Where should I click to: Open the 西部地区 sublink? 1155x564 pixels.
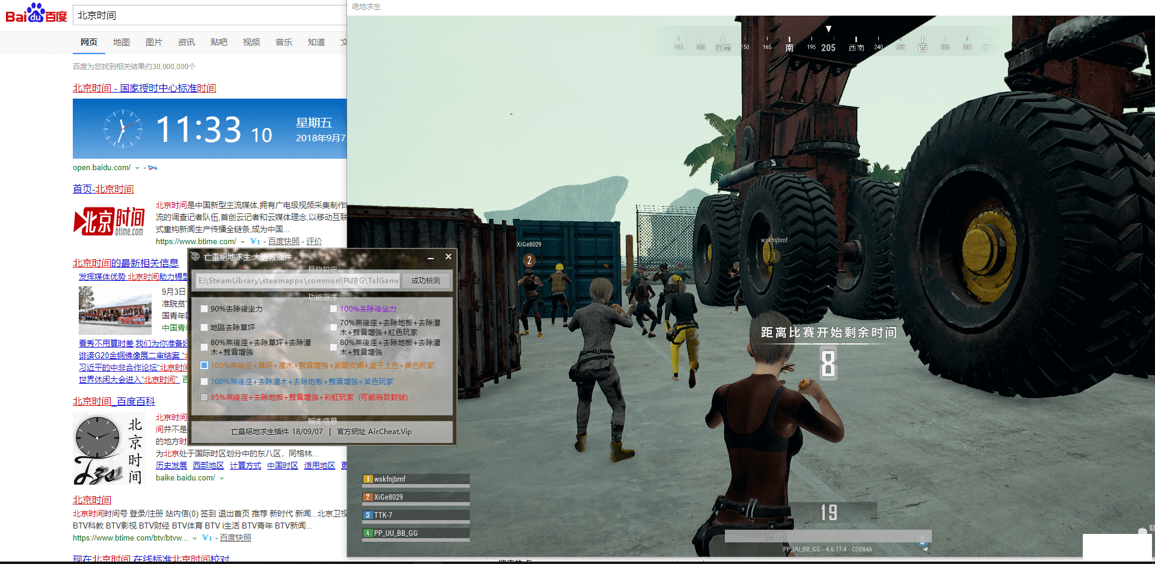(x=208, y=465)
